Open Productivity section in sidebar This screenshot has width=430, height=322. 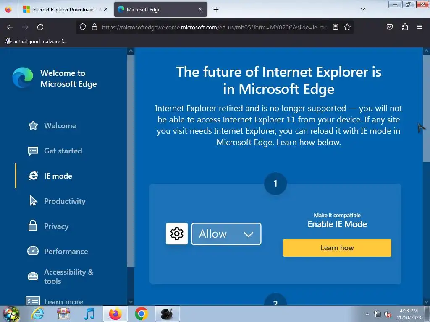coord(65,201)
